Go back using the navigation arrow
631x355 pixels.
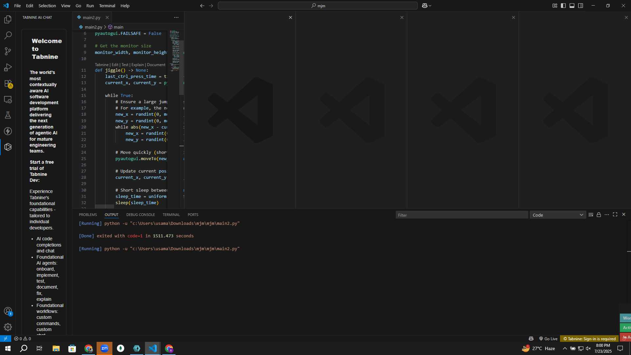[202, 6]
